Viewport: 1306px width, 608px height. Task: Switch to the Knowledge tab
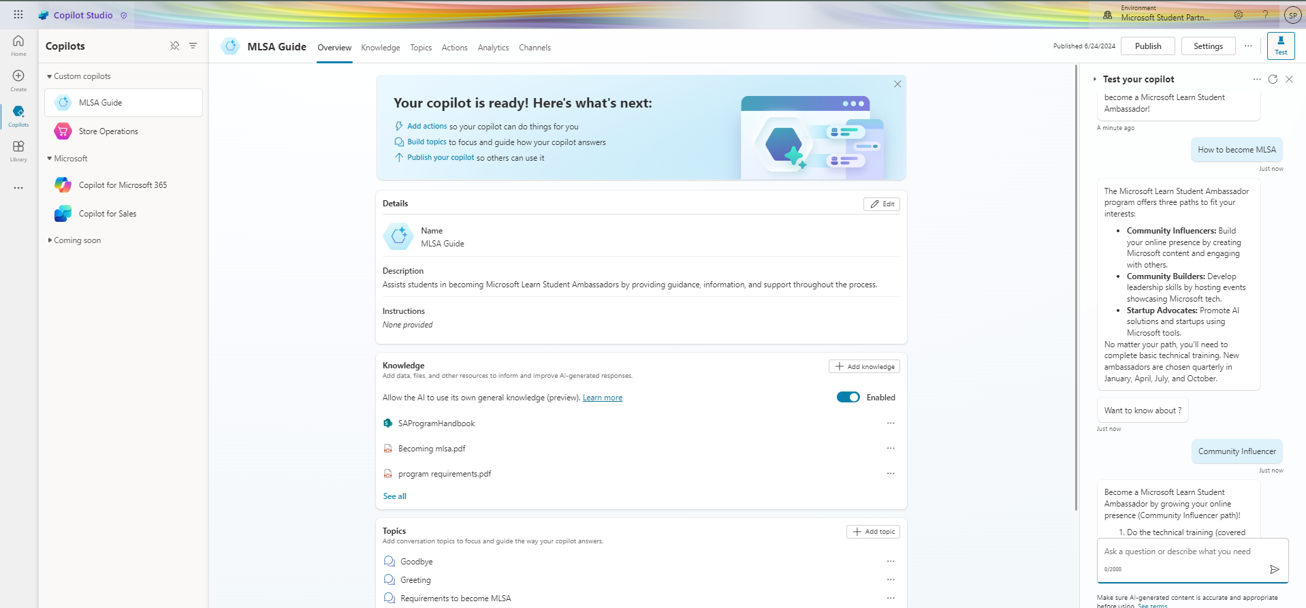[380, 48]
